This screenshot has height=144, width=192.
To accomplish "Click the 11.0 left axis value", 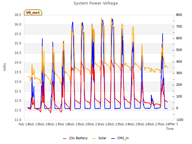I will pyautogui.click(x=18, y=120).
